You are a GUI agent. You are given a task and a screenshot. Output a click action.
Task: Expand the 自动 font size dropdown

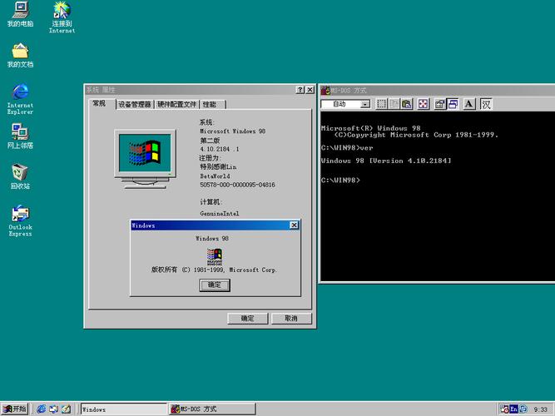(x=364, y=104)
